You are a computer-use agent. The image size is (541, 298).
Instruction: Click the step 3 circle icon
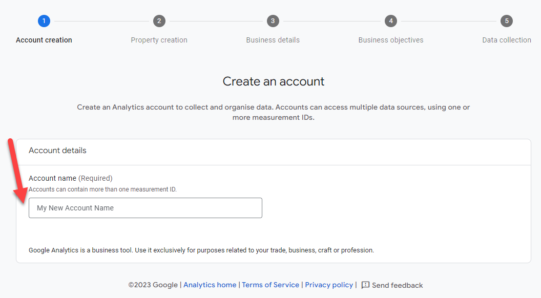click(273, 21)
